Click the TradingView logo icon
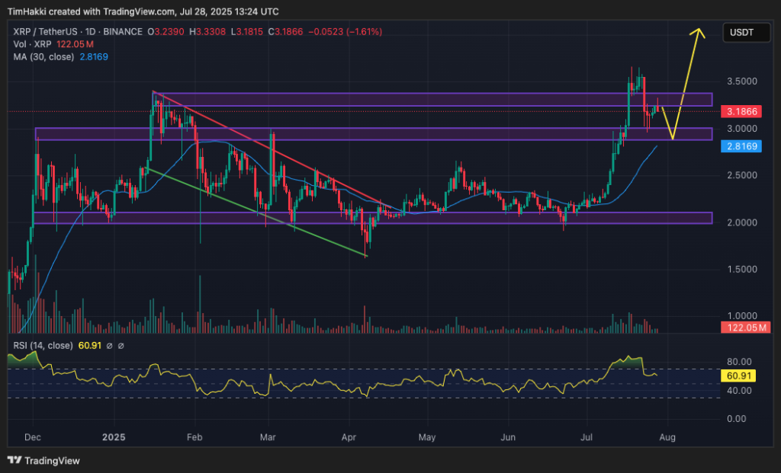 pyautogui.click(x=14, y=461)
